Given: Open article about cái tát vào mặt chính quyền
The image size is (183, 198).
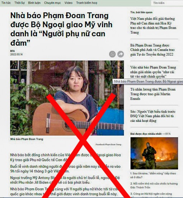Looking at the screenshot, I should (x=153, y=72).
